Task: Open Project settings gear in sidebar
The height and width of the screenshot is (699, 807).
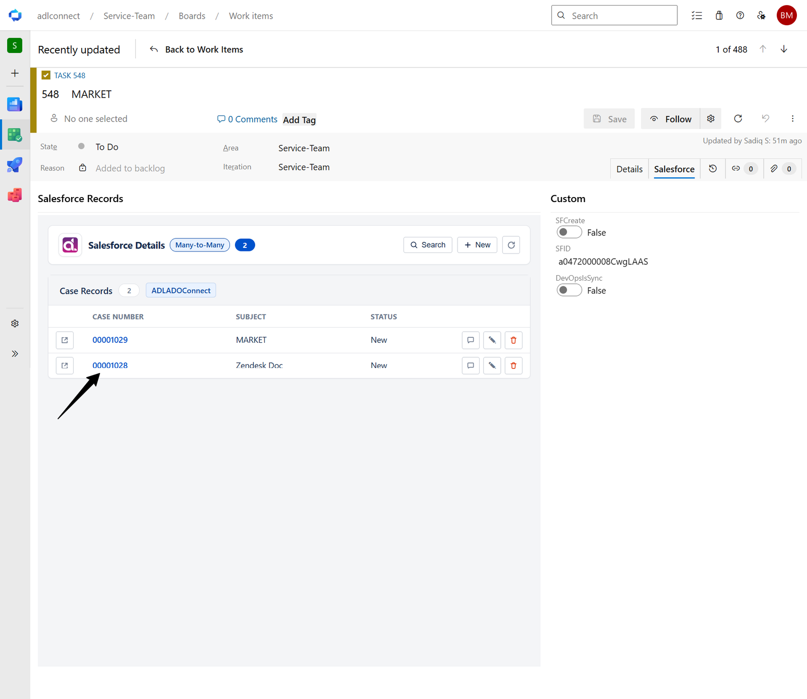Action: (15, 324)
